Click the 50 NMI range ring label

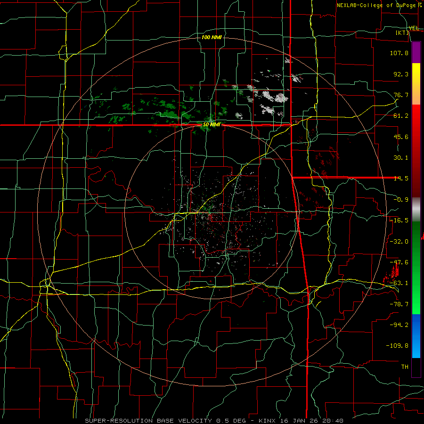212,125
